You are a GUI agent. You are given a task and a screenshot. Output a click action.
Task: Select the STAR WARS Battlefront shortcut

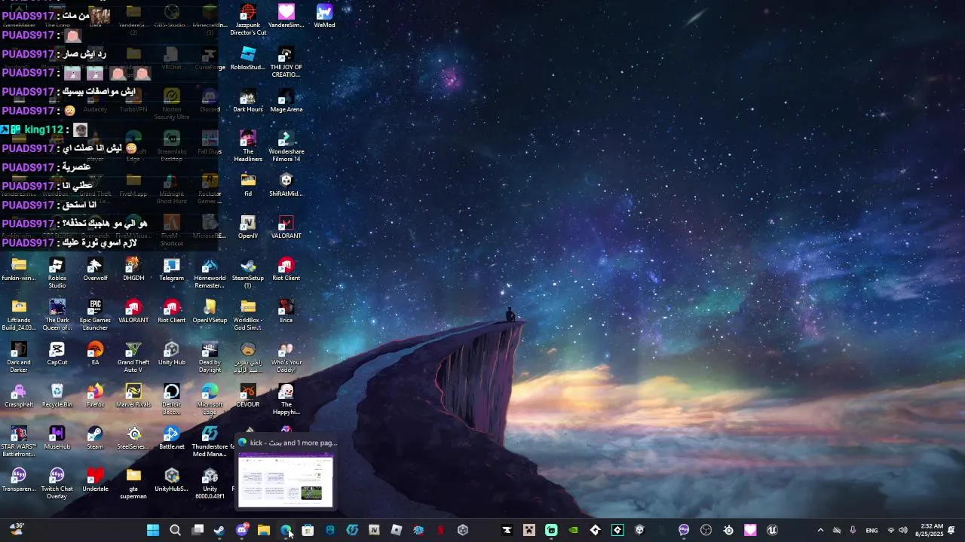tap(19, 442)
